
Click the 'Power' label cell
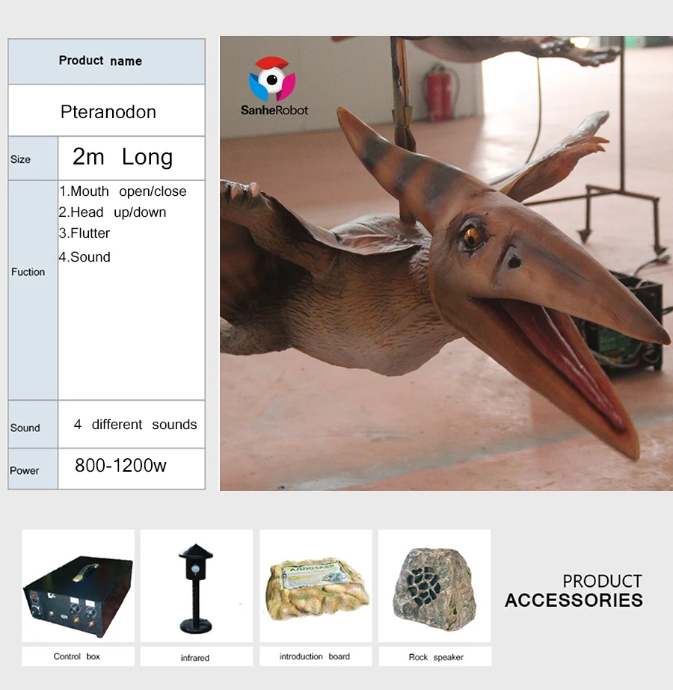click(33, 469)
